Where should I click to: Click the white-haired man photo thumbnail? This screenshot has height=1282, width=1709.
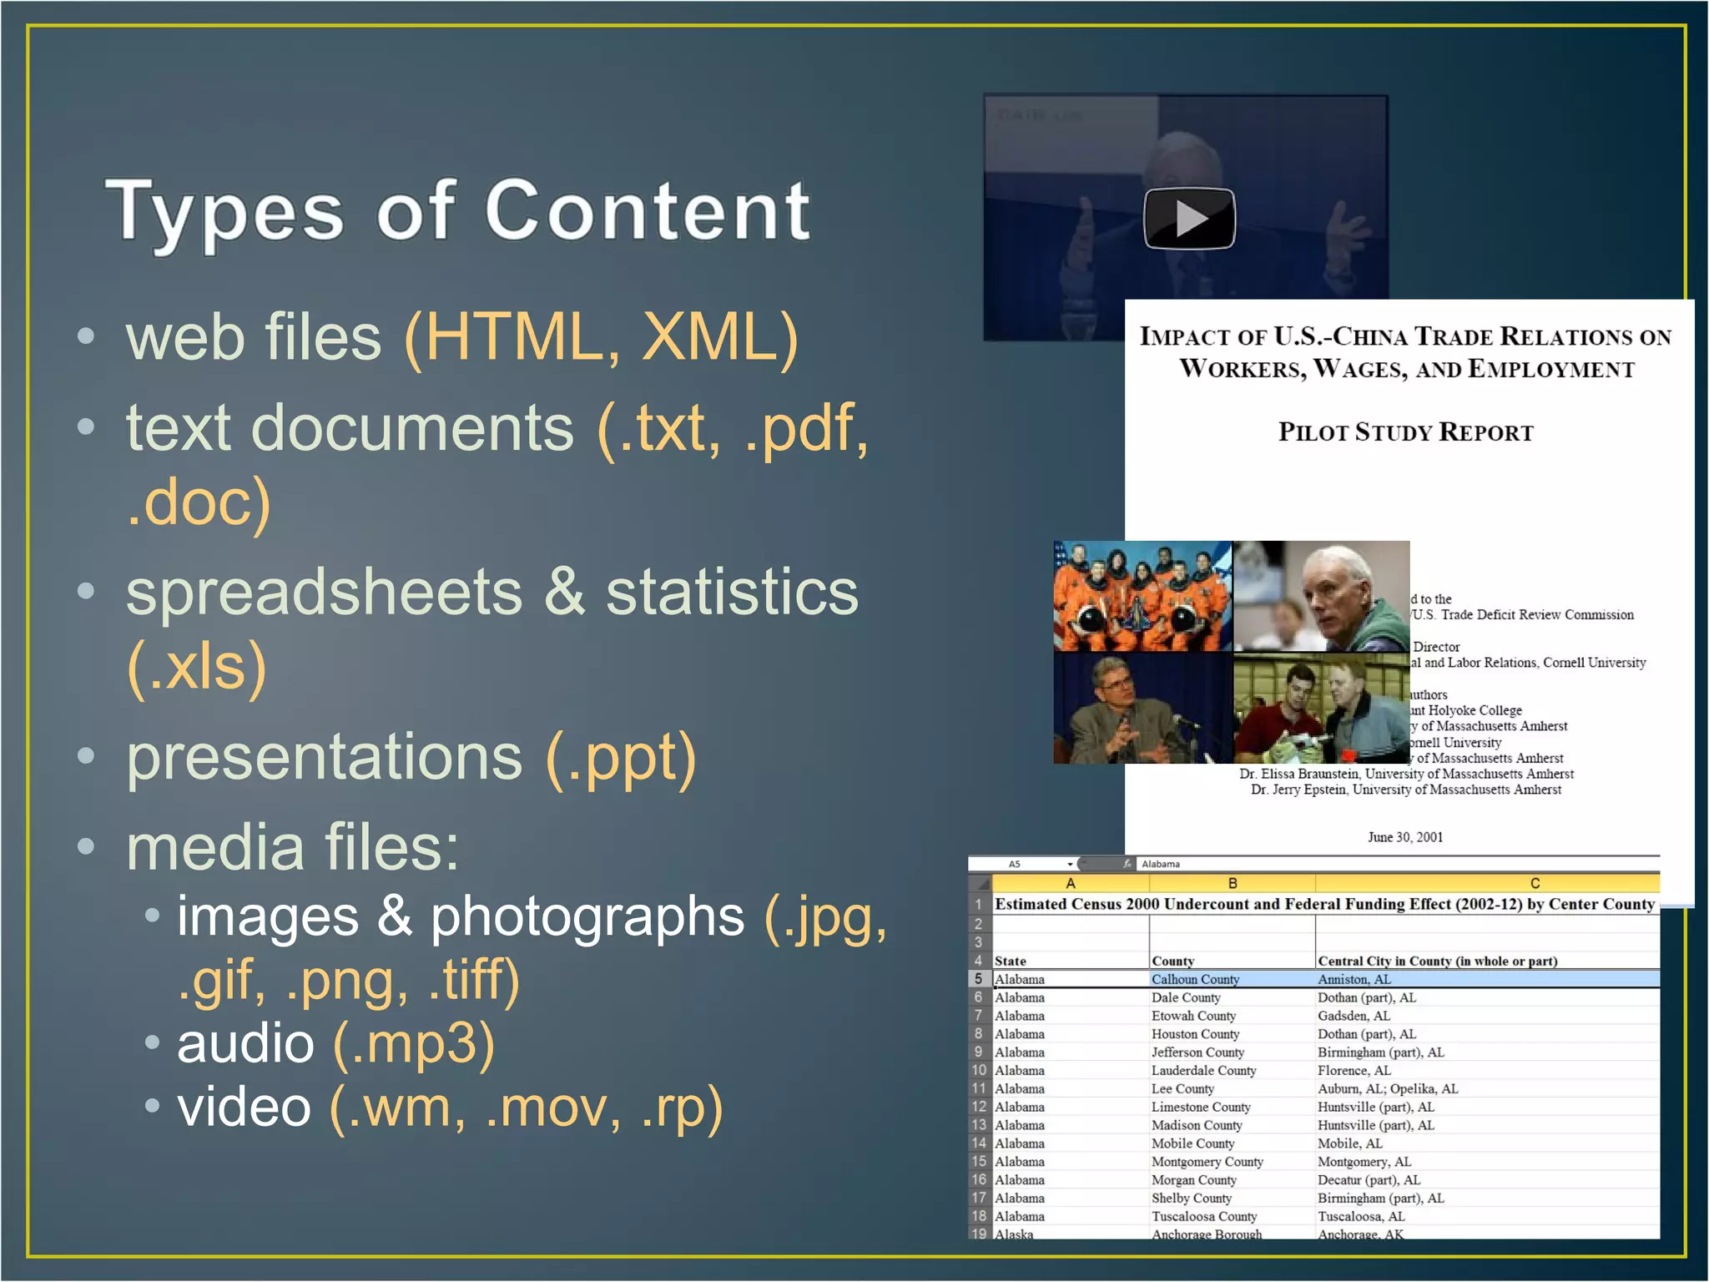pyautogui.click(x=1322, y=596)
